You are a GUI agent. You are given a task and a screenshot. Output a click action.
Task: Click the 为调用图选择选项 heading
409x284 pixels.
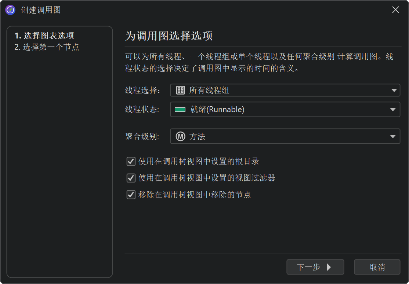(169, 36)
